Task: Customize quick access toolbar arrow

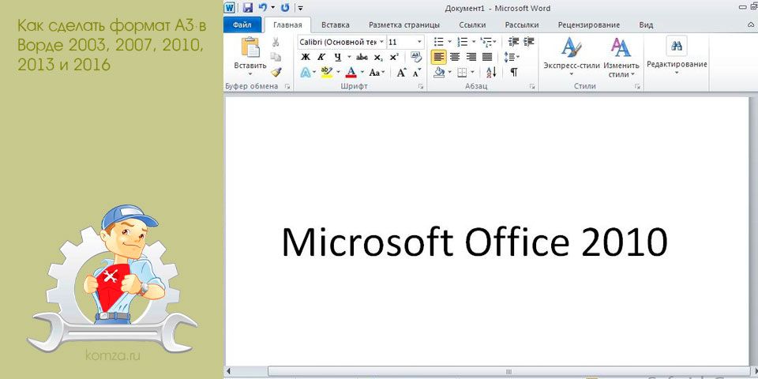Action: [300, 8]
